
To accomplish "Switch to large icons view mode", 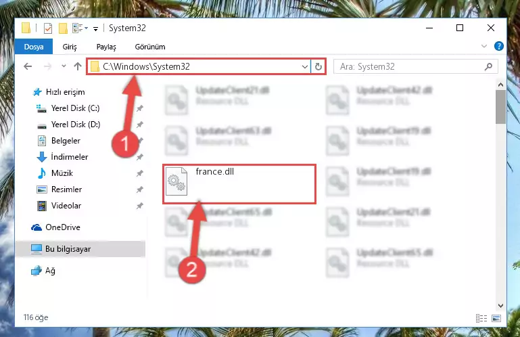I will [496, 319].
